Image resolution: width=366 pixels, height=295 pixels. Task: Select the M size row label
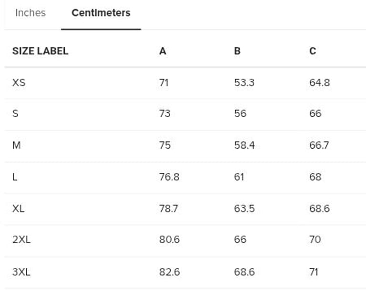(16, 145)
